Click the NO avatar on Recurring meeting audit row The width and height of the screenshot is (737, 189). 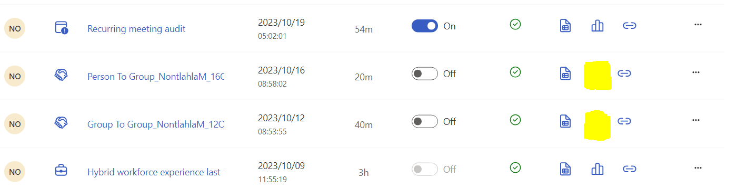point(15,28)
